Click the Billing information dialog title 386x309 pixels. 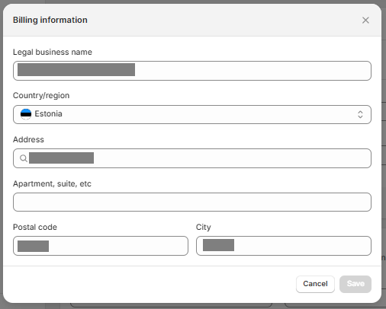coord(50,20)
